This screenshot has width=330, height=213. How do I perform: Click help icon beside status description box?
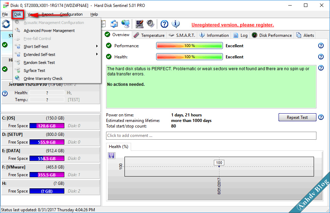coord(321,68)
